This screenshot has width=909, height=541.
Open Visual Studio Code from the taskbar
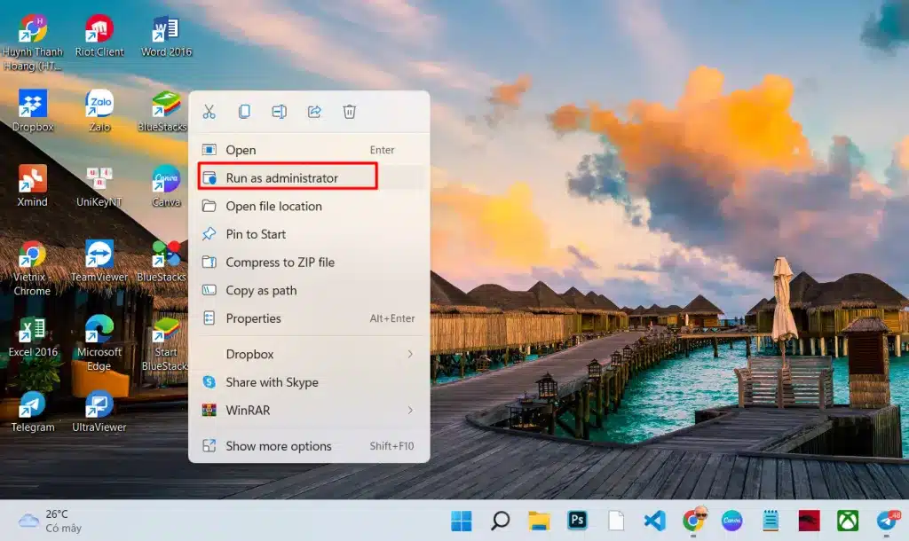654,521
